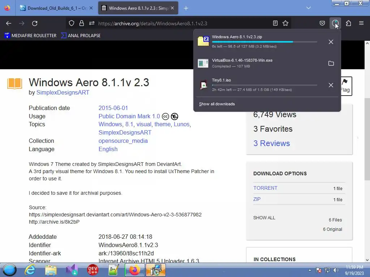Launch Dev-C++ from taskbar
Image resolution: width=370 pixels, height=277 pixels.
pyautogui.click(x=93, y=270)
